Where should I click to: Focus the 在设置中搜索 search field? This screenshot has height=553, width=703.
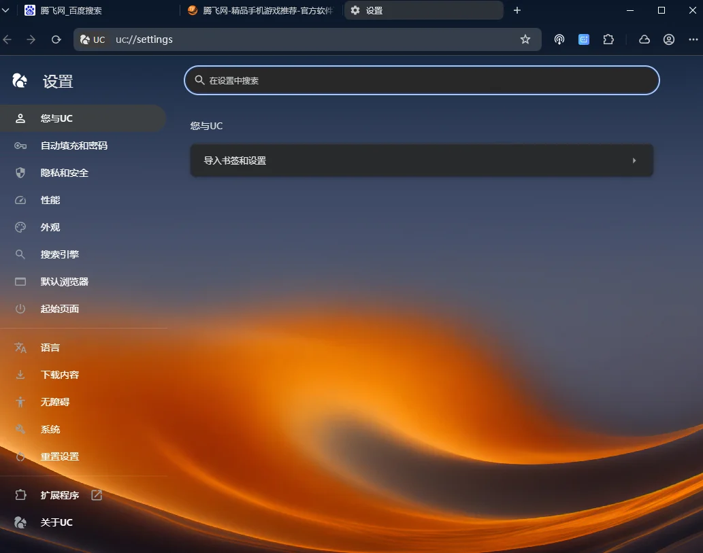tap(421, 80)
